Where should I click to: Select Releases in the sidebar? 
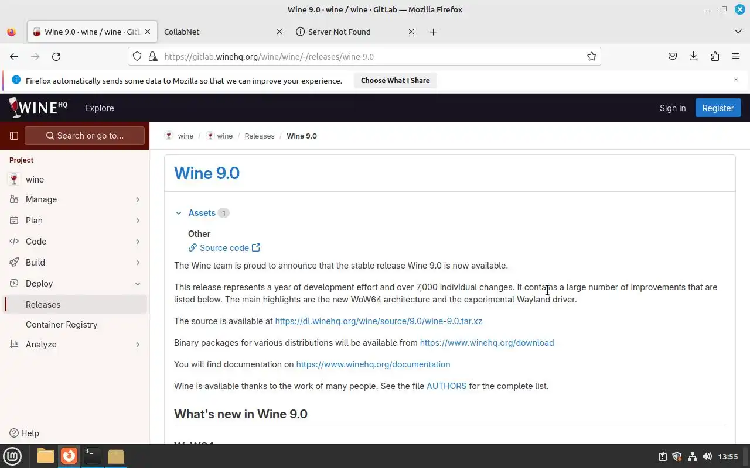click(75, 305)
